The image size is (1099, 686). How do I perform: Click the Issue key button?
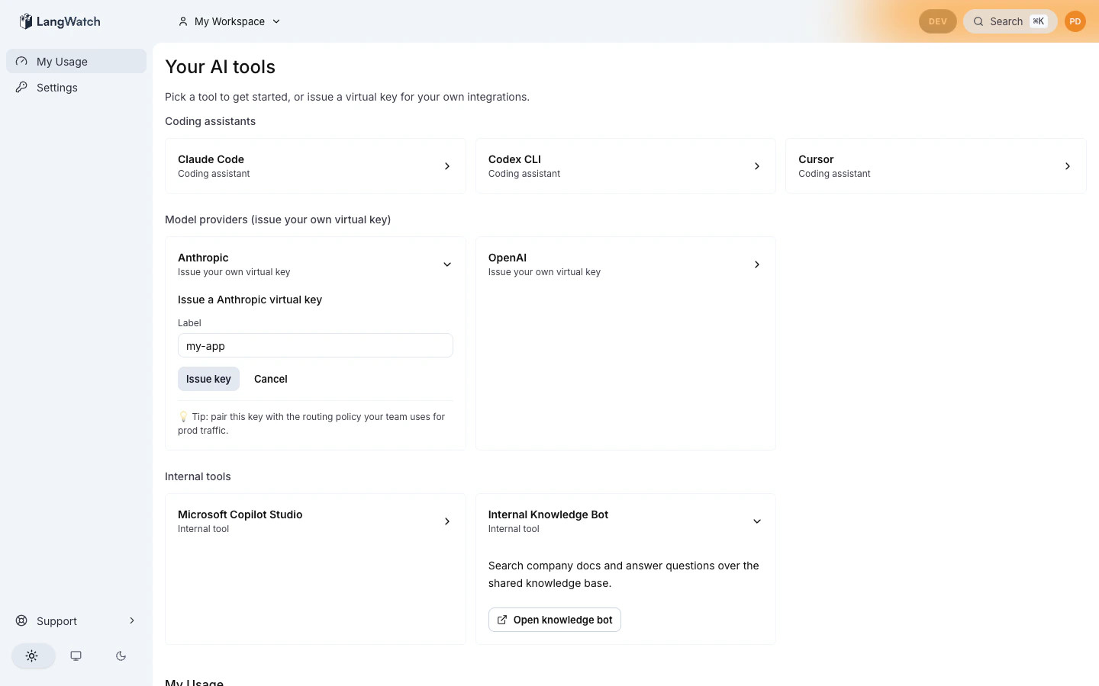[208, 379]
